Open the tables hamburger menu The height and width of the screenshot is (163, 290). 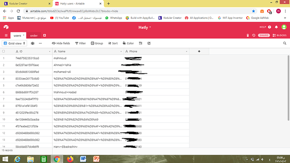point(6,35)
